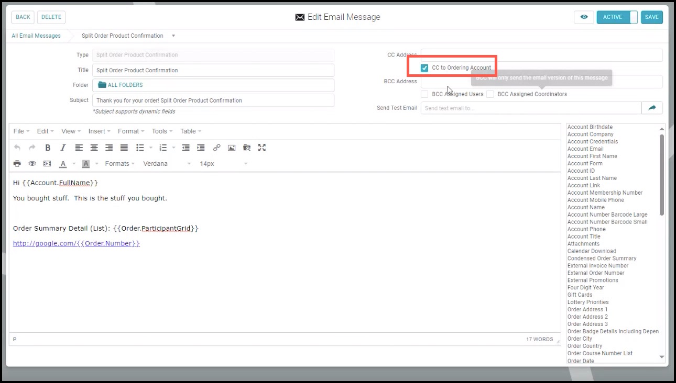The image size is (676, 383).
Task: Apply the text color
Action: tap(63, 164)
